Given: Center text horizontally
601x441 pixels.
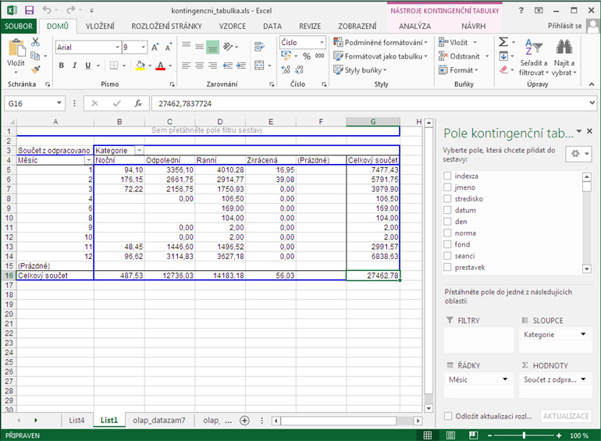Looking at the screenshot, I should click(x=199, y=66).
